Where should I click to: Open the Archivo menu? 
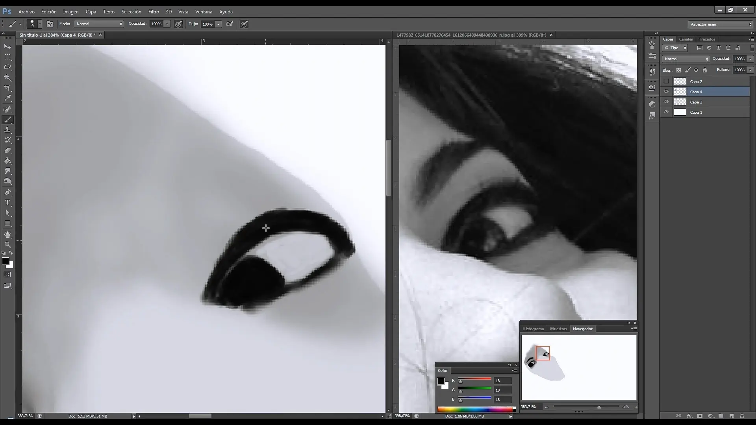click(26, 12)
